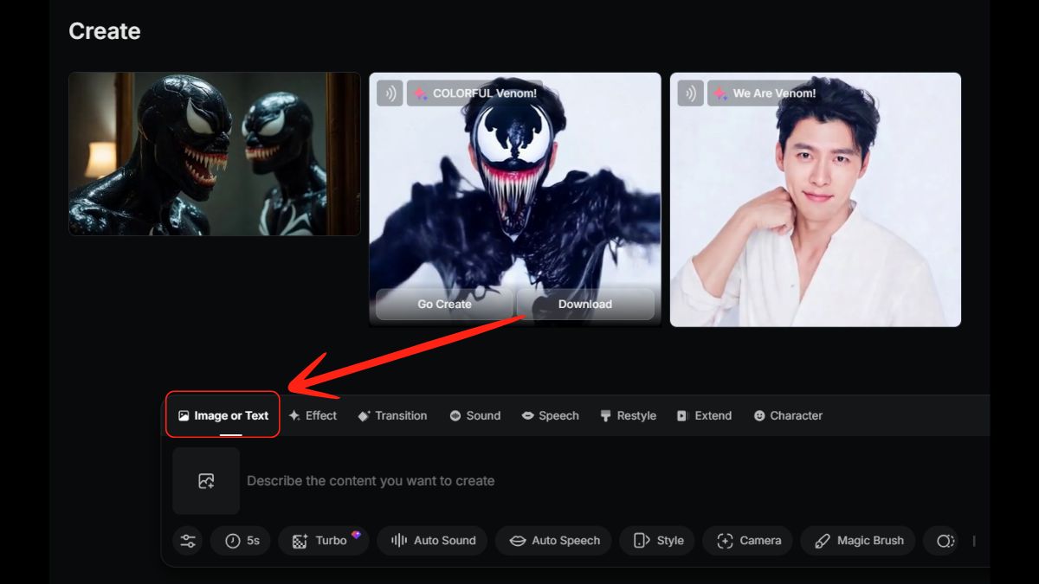
Task: Toggle Auto Sound
Action: pos(432,541)
